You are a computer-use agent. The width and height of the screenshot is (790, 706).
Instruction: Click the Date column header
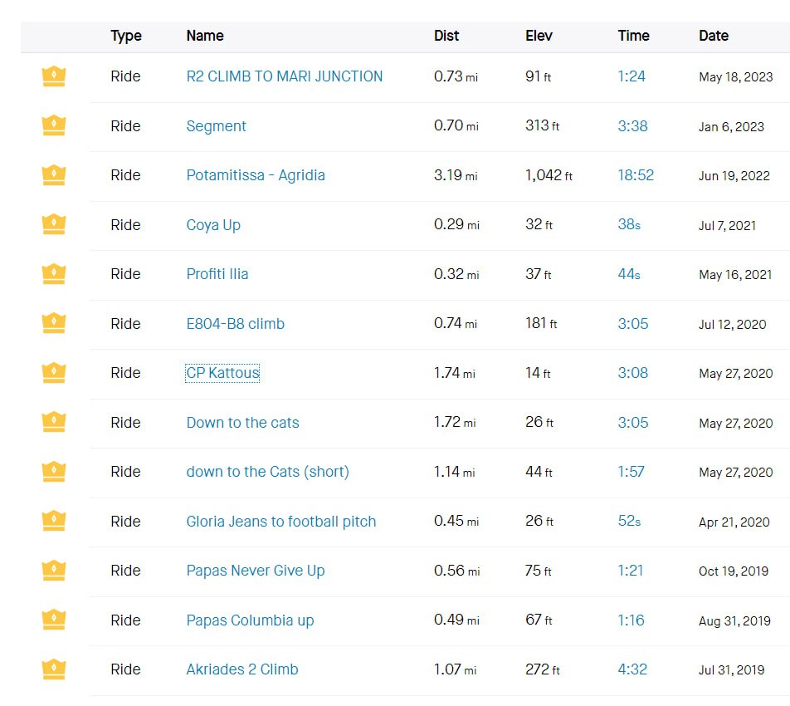tap(713, 36)
